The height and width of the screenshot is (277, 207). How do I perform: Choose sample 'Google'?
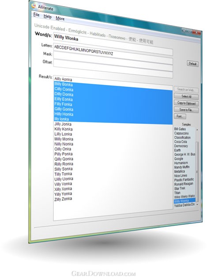[x=179, y=159]
